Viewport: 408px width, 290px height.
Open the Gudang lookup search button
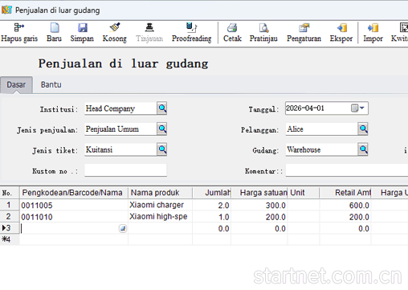coord(363,149)
